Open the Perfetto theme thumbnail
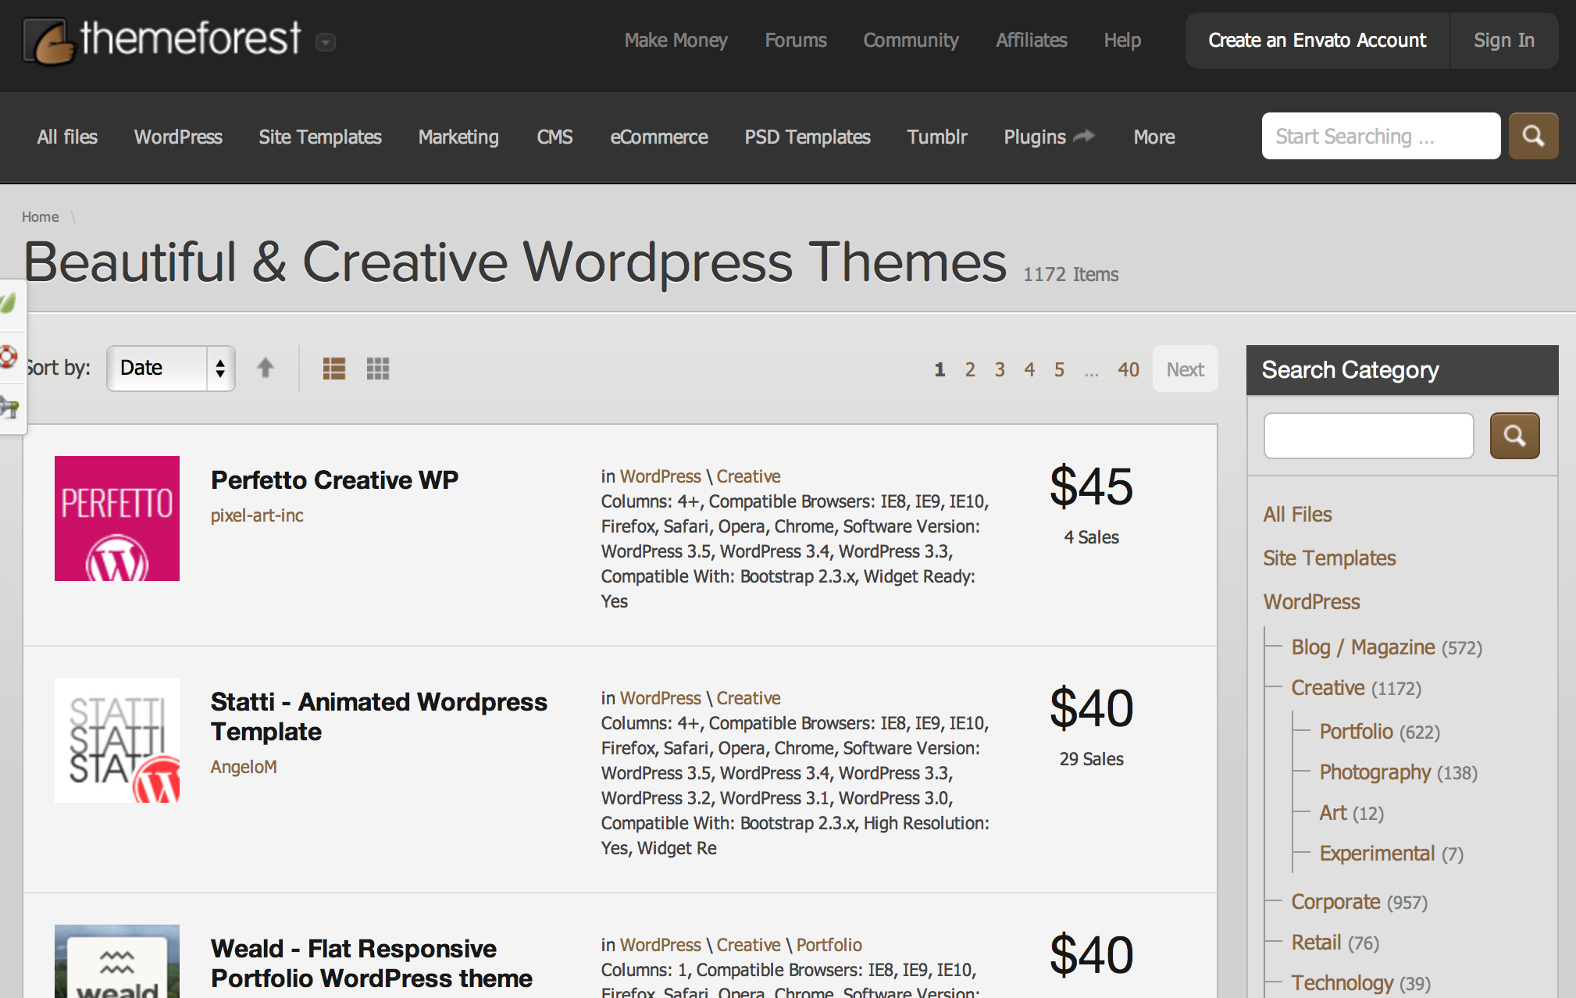Viewport: 1576px width, 998px height. [x=117, y=519]
